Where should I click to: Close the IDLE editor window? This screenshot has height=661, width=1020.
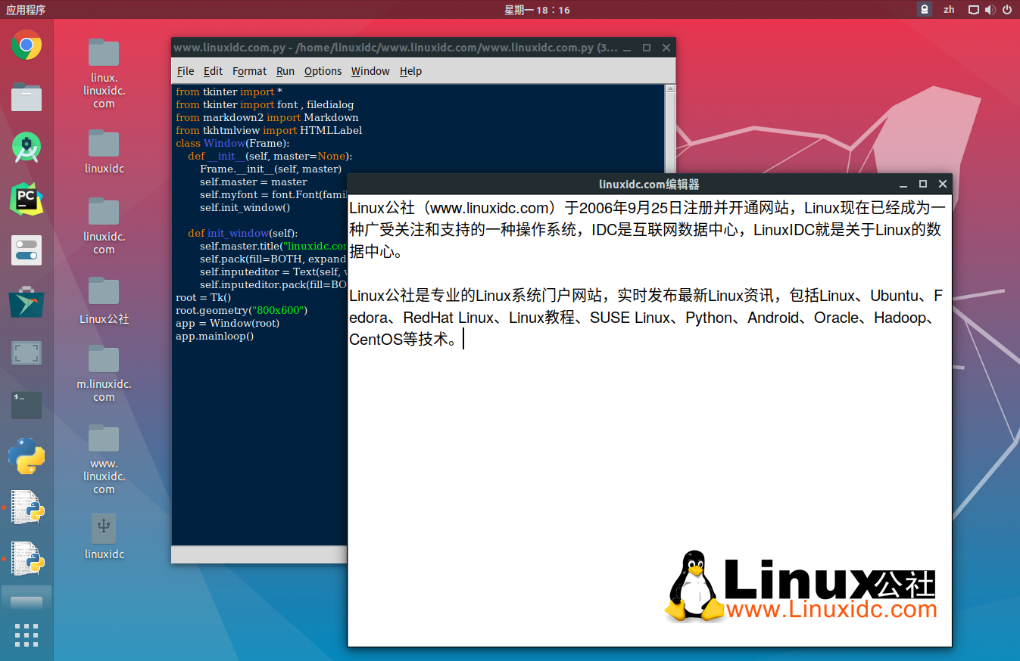click(x=666, y=48)
